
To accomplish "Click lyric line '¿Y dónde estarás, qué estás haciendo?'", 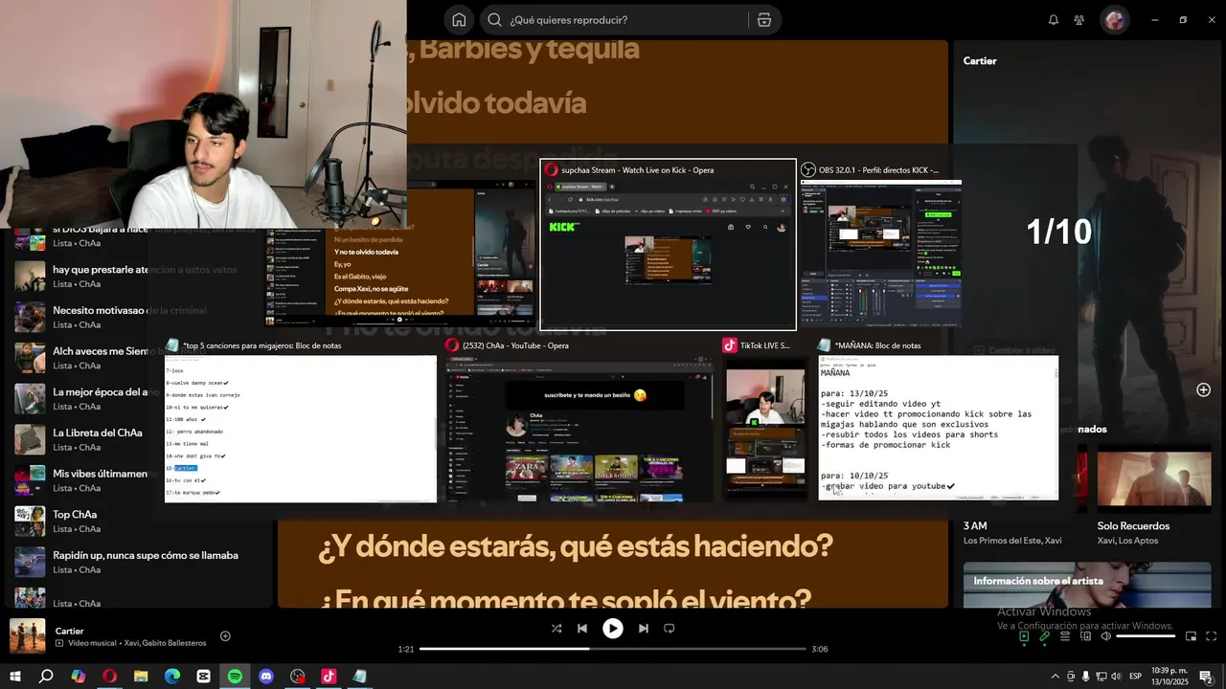I will pos(576,547).
